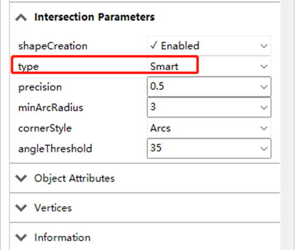The height and width of the screenshot is (250, 297).
Task: Collapse the Intersection Parameters section
Action: pyautogui.click(x=21, y=17)
